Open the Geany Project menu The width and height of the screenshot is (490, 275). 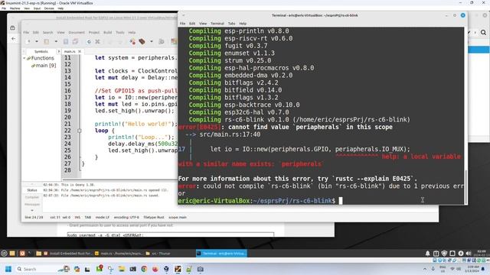[93, 32]
